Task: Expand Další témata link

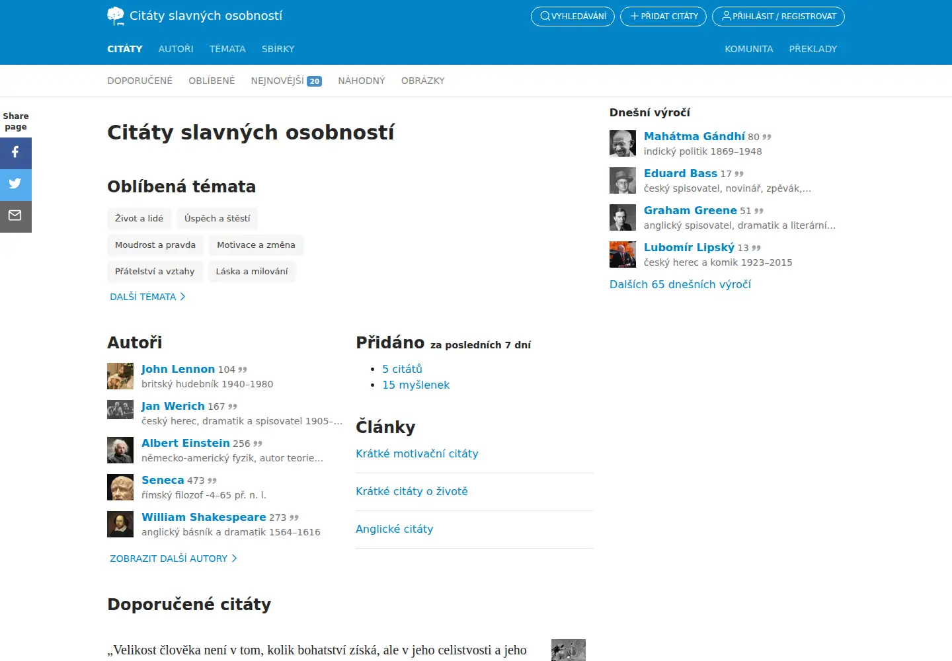Action: [147, 297]
